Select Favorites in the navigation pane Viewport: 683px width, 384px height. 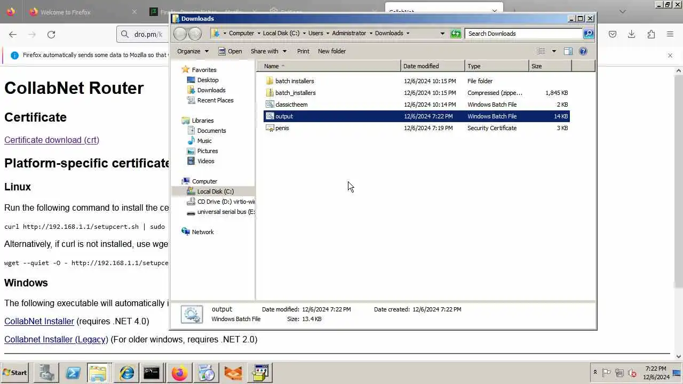click(x=204, y=70)
